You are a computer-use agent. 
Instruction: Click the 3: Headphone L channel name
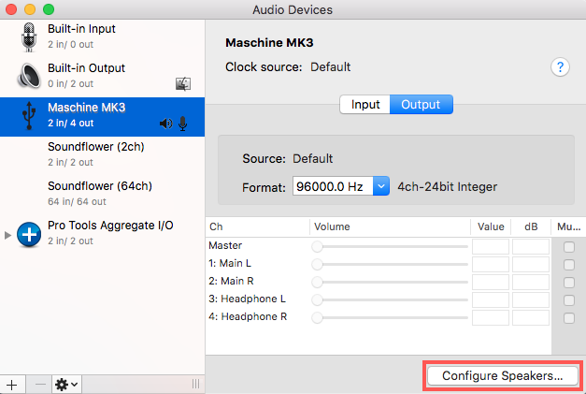(247, 299)
